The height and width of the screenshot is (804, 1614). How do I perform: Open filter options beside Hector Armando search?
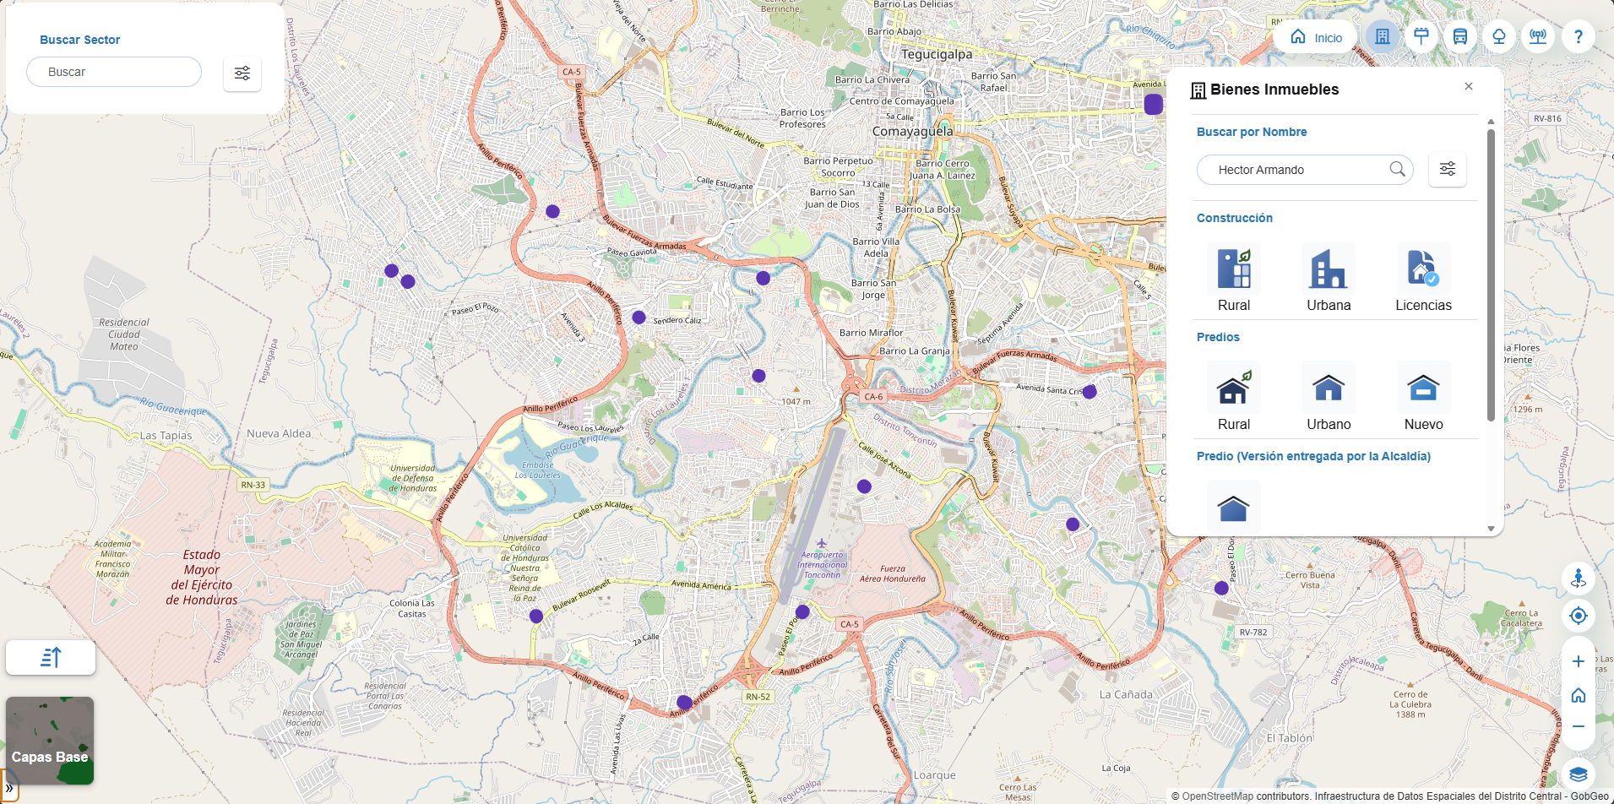click(1447, 169)
